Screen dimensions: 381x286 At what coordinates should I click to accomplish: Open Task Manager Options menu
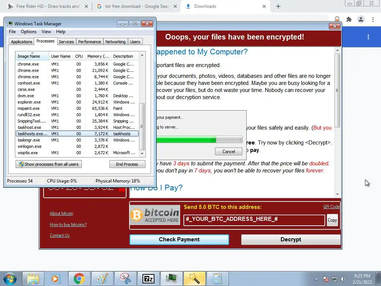coord(28,32)
